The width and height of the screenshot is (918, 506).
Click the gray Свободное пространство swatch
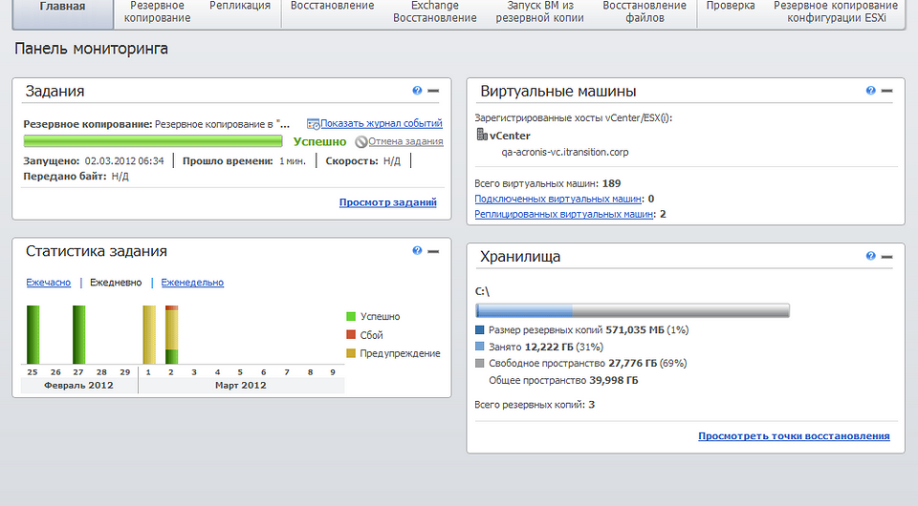click(x=479, y=364)
